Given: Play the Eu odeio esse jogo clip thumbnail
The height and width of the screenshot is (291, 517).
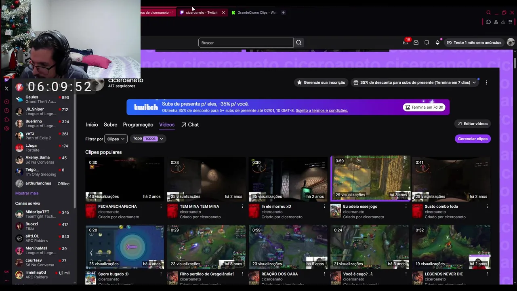Looking at the screenshot, I should click(x=370, y=178).
